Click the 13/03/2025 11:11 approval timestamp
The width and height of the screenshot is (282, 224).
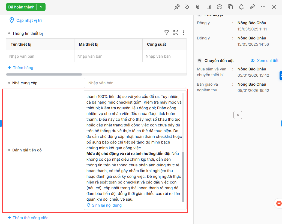252,29
